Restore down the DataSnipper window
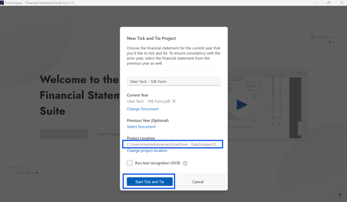 pos(329,3)
